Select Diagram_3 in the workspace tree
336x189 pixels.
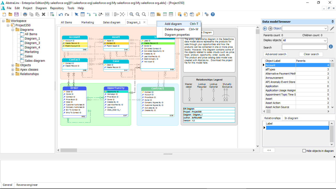click(x=32, y=43)
